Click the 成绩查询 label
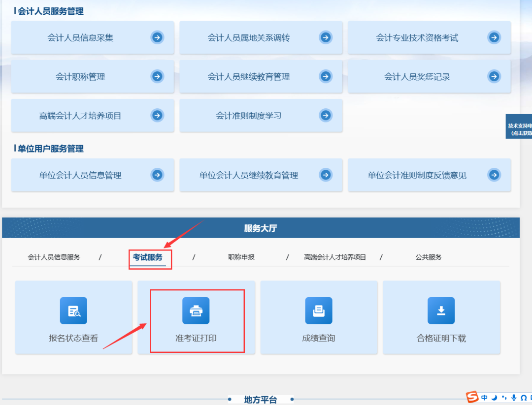 pos(319,338)
